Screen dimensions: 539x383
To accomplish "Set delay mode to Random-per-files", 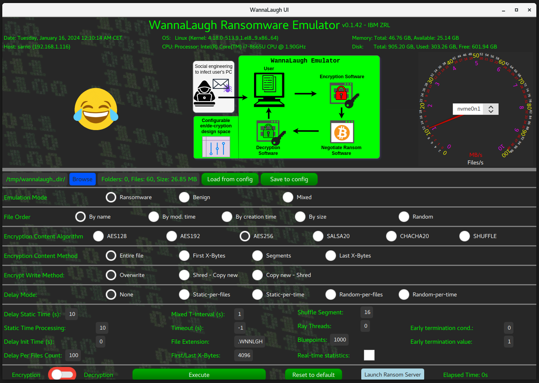I will (331, 294).
